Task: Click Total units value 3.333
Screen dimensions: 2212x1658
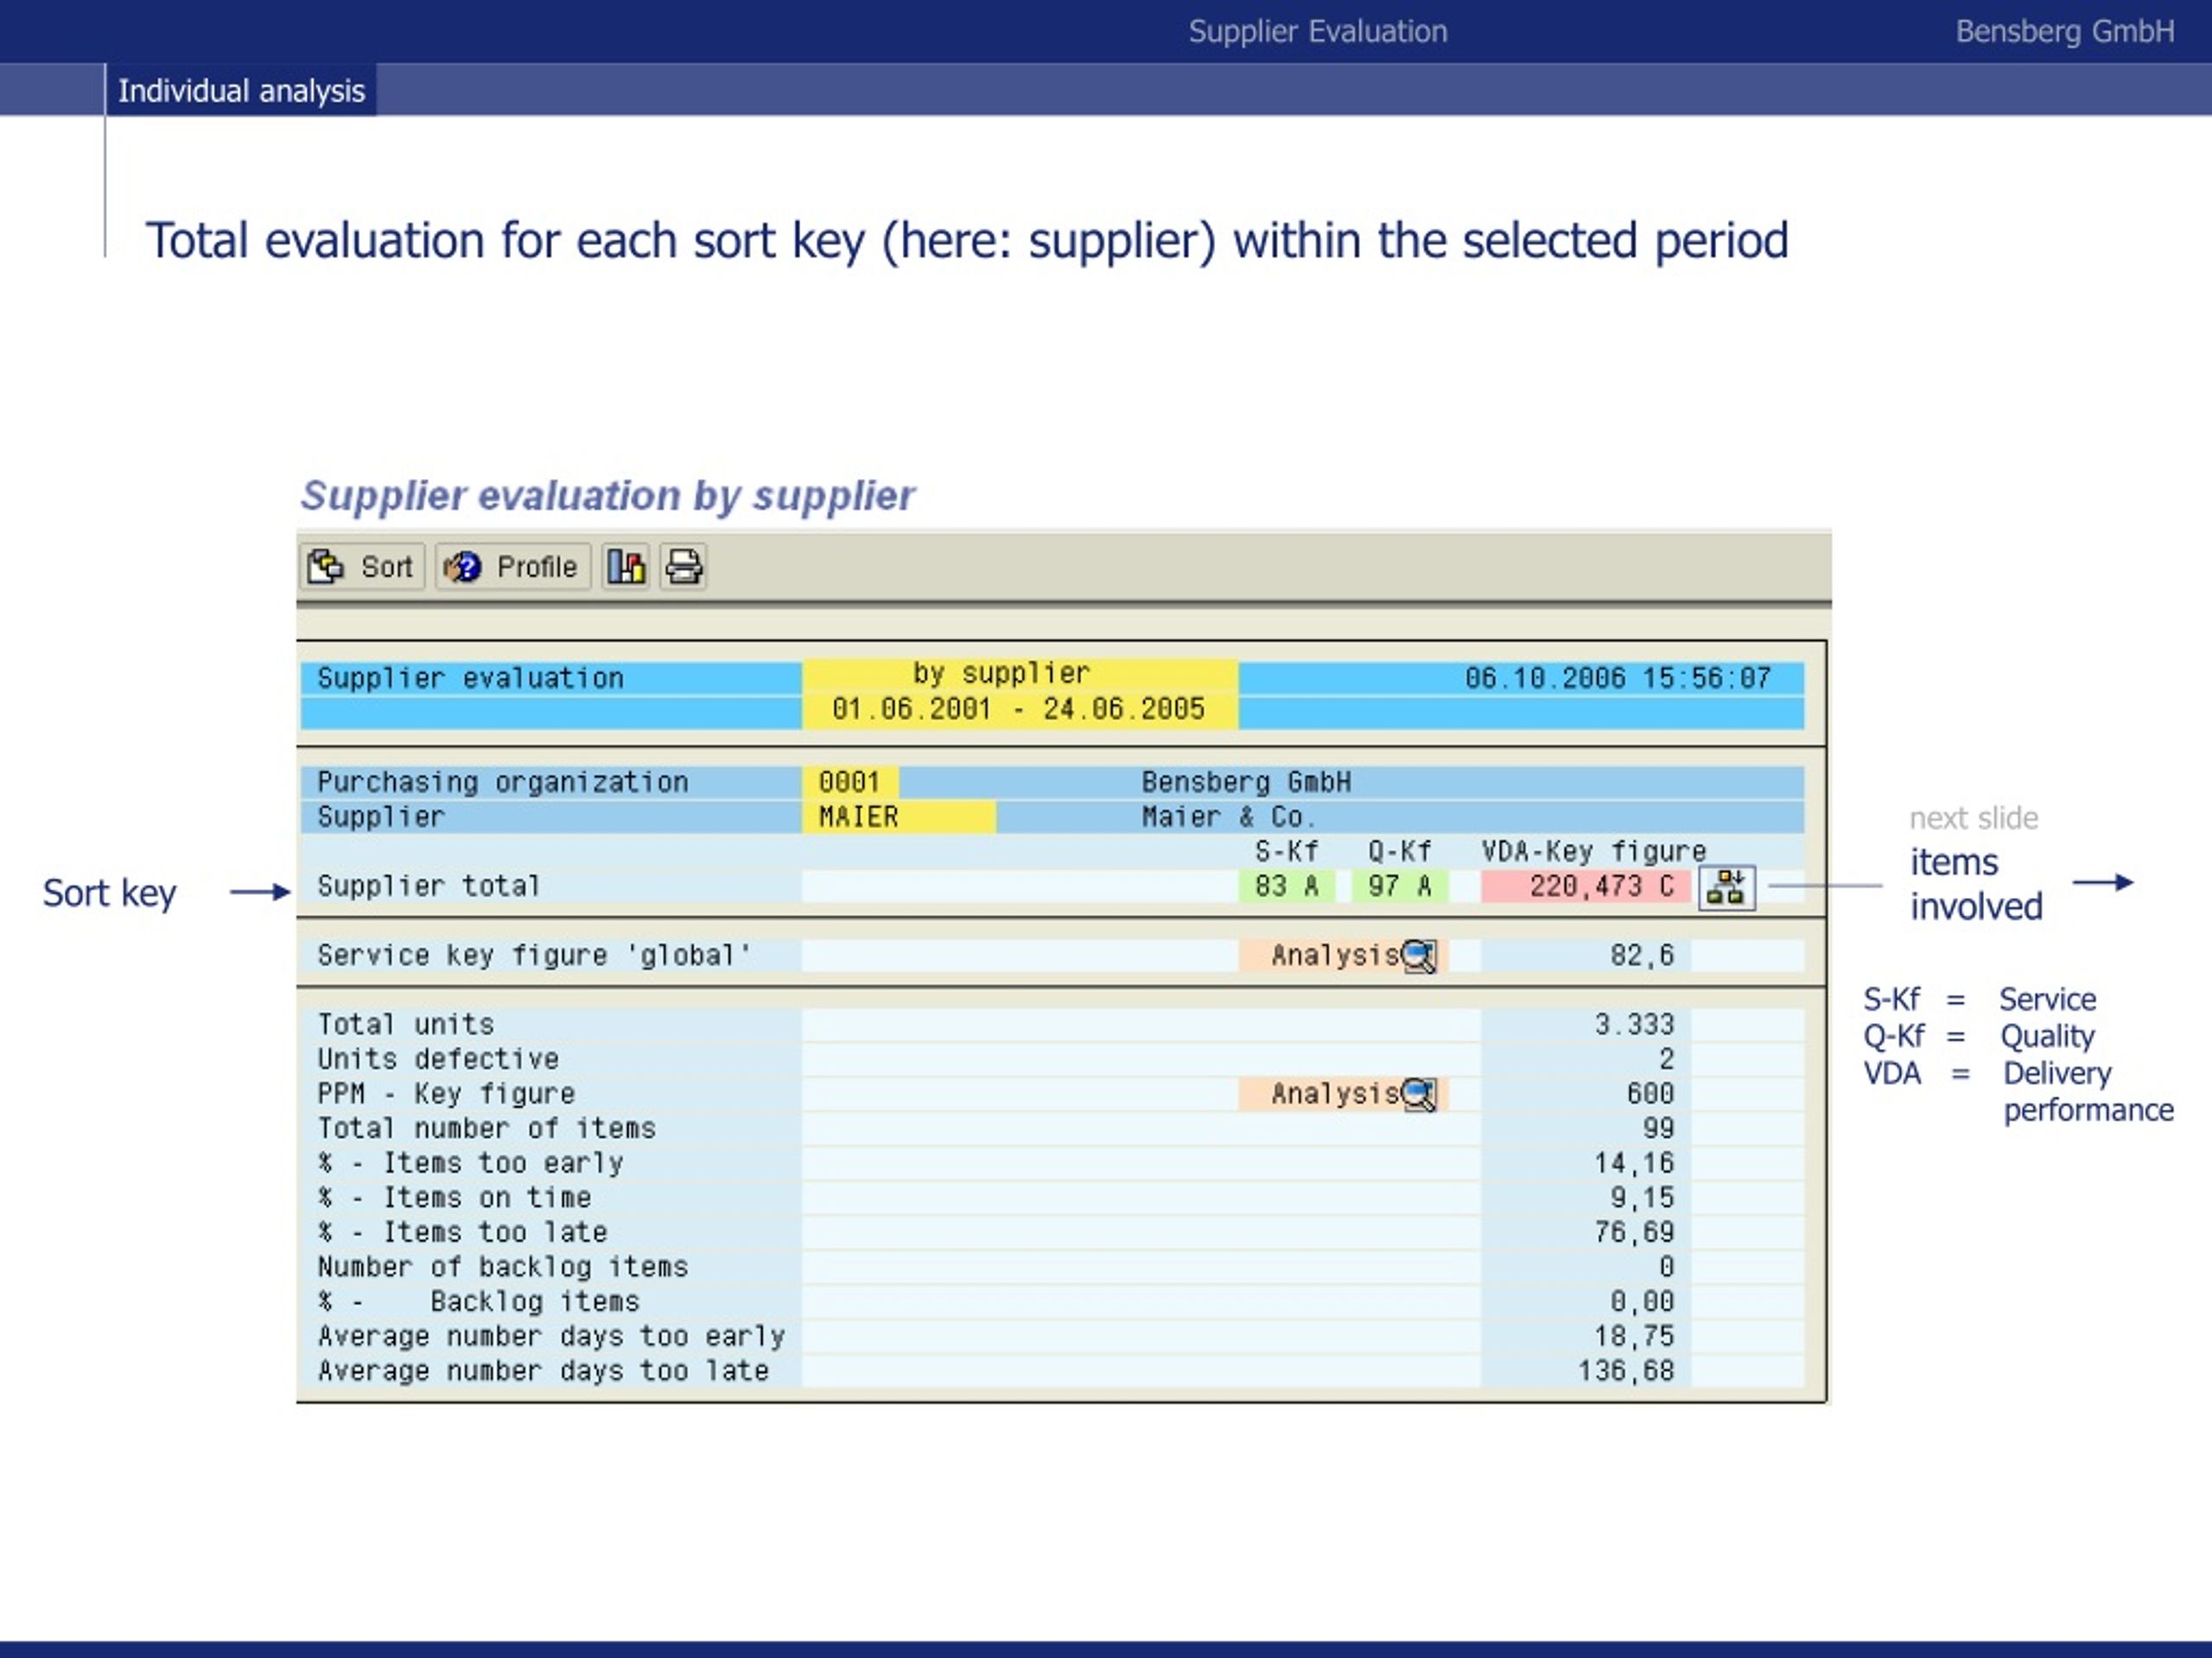Action: click(x=1634, y=1024)
